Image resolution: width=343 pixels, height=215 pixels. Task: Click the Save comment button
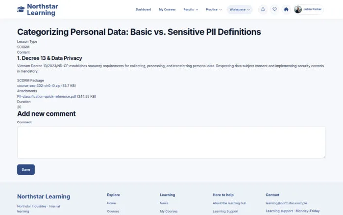pyautogui.click(x=26, y=169)
